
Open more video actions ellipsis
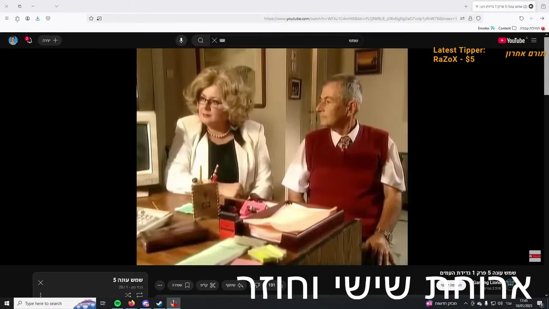click(x=160, y=285)
